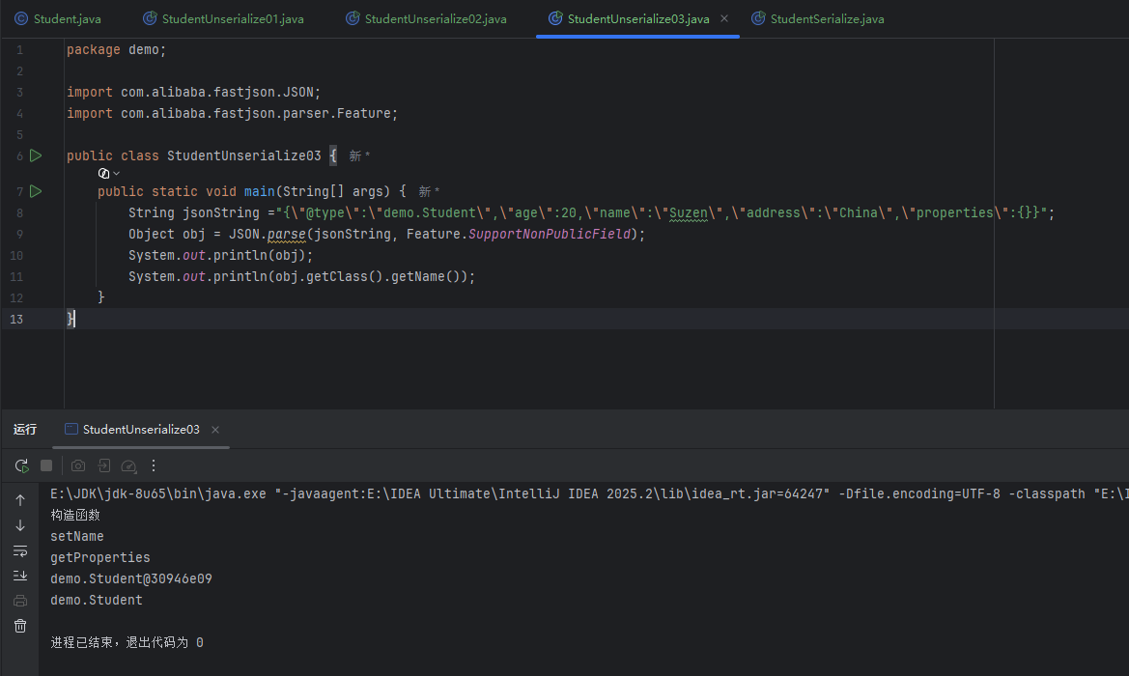The width and height of the screenshot is (1129, 676).
Task: Click the 'Suzen' value in jsonString
Action: click(x=689, y=213)
